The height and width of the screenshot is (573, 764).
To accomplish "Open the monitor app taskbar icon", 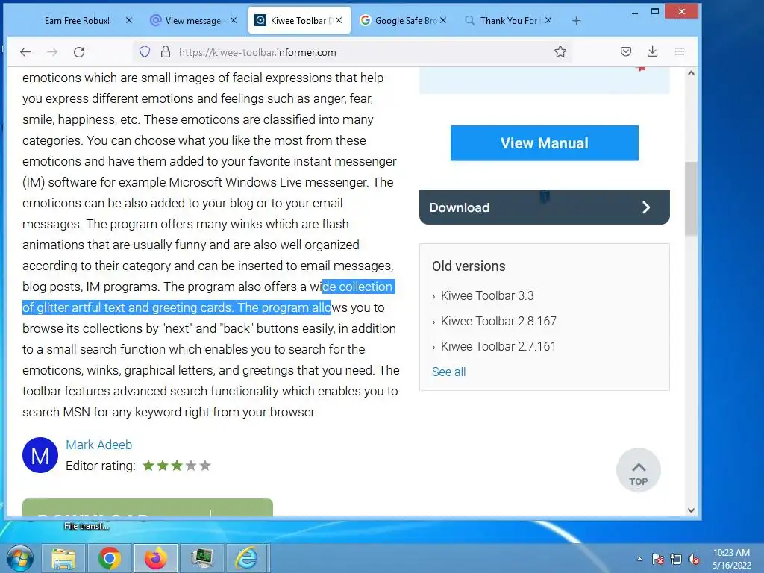I will 201,558.
